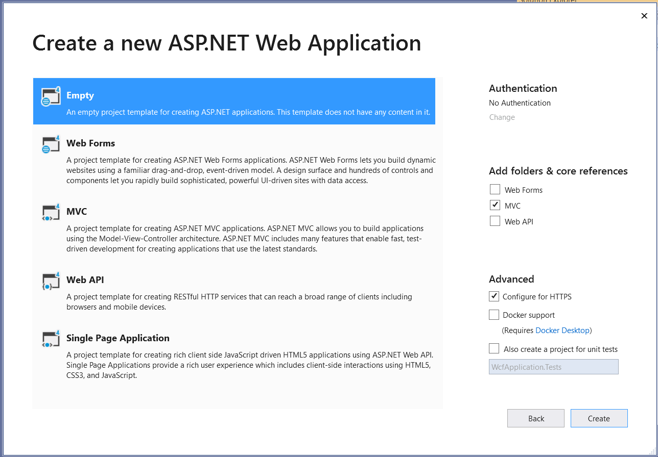Uncheck the MVC core reference
Screen dimensions: 658x457
495,205
